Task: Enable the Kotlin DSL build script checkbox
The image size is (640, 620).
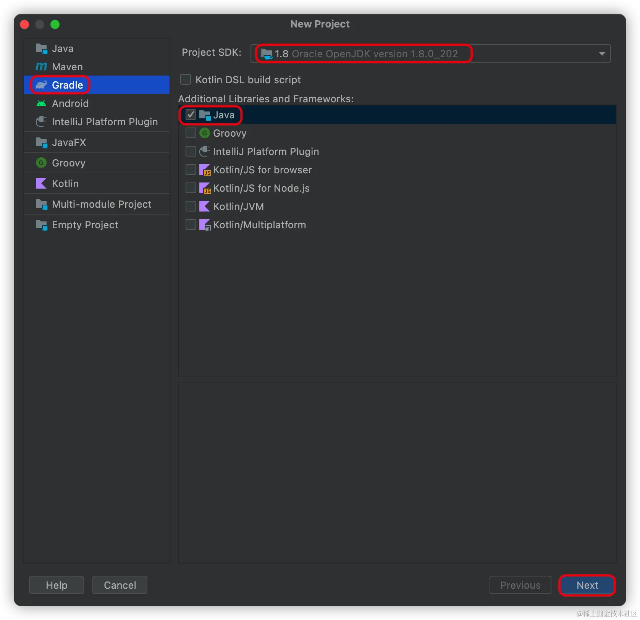Action: (x=186, y=79)
